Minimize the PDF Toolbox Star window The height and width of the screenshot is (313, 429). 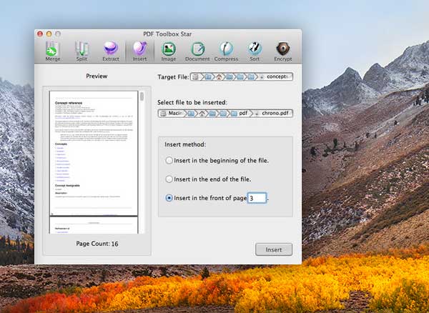pos(49,34)
